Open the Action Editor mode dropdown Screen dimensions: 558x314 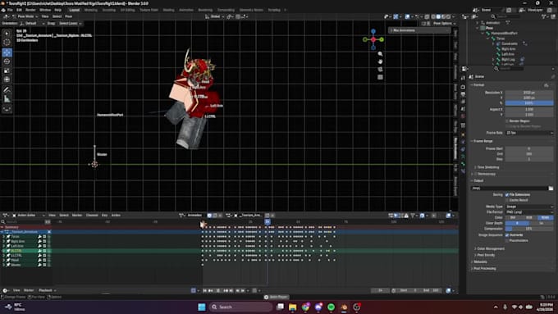tap(28, 215)
